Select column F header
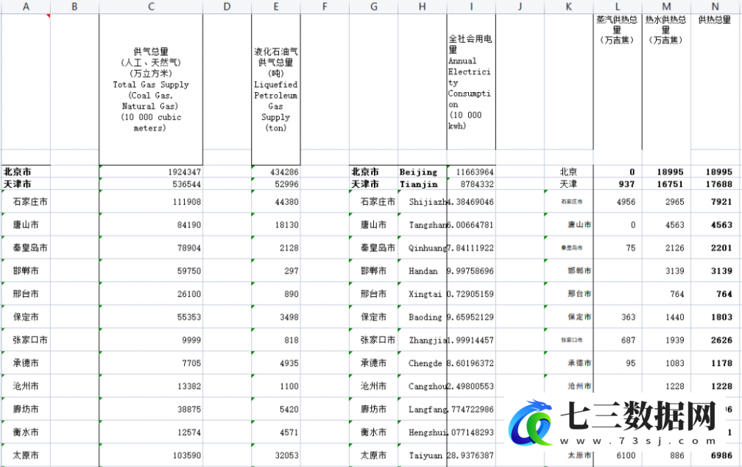 [325, 7]
